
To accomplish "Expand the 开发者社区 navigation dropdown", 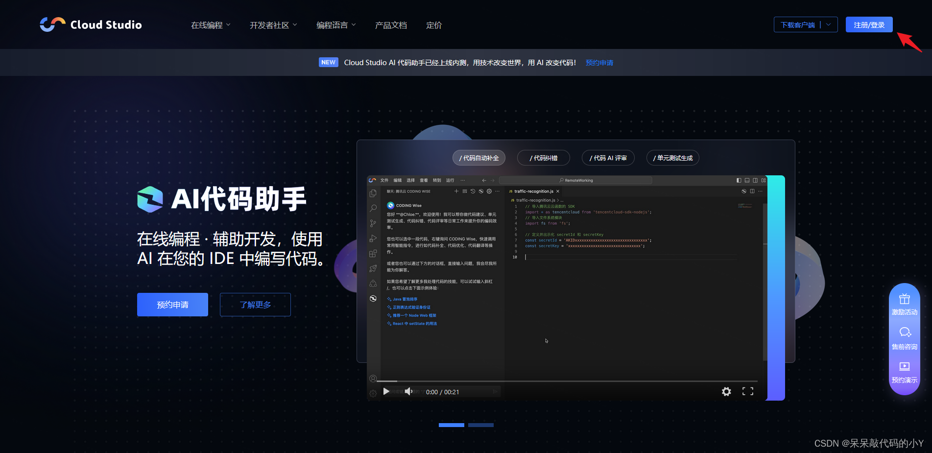I will 273,25.
